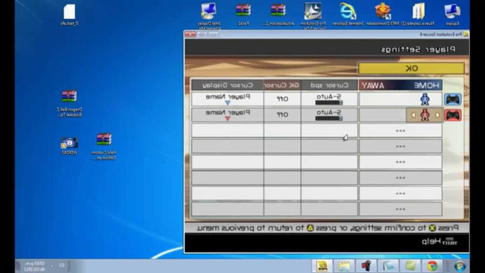This screenshot has height=273, width=485.
Task: Click the GK Cursor column header
Action: 282,85
